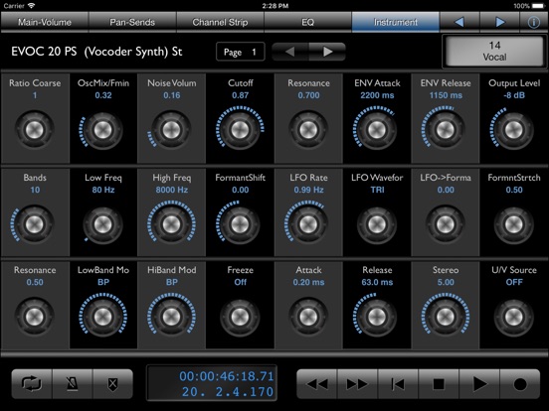
Task: Start playback with the play button
Action: tap(479, 384)
